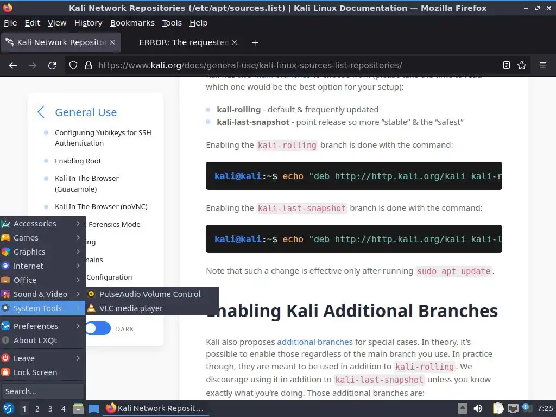556x417 pixels.
Task: Expand the Office submenu
Action: click(43, 280)
